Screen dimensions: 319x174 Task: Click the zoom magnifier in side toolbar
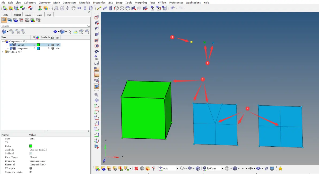click(96, 95)
